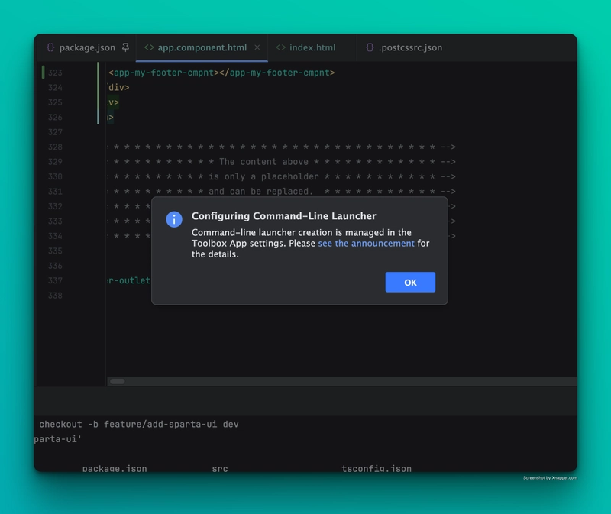Image resolution: width=611 pixels, height=514 pixels.
Task: Click 'and can be replaced.' comment text
Action: tap(261, 192)
